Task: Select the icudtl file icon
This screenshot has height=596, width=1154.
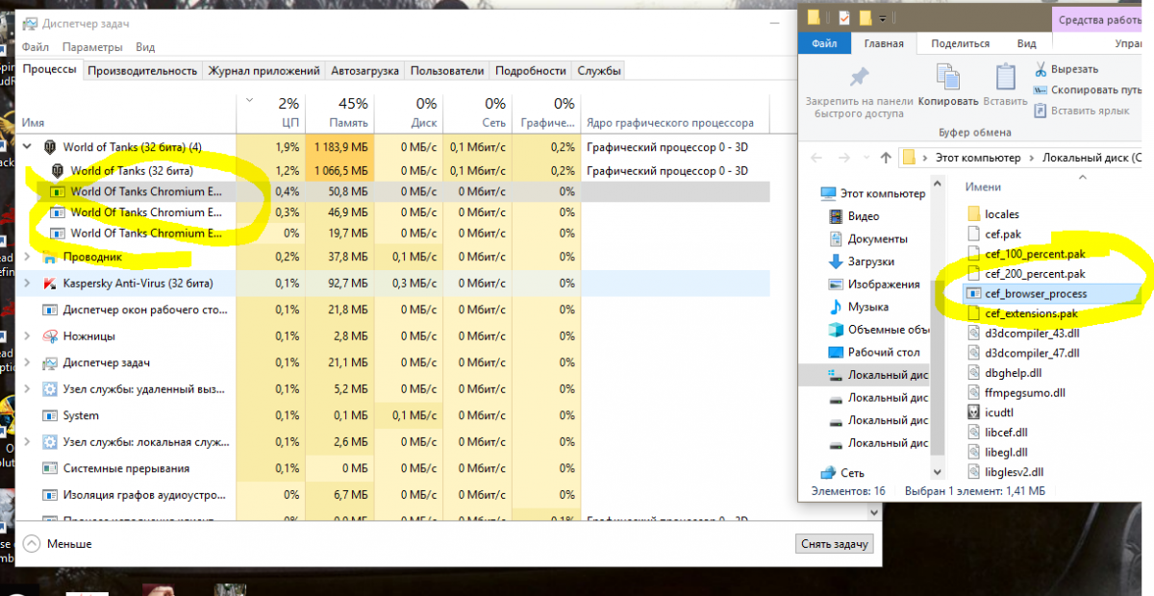Action: [974, 411]
